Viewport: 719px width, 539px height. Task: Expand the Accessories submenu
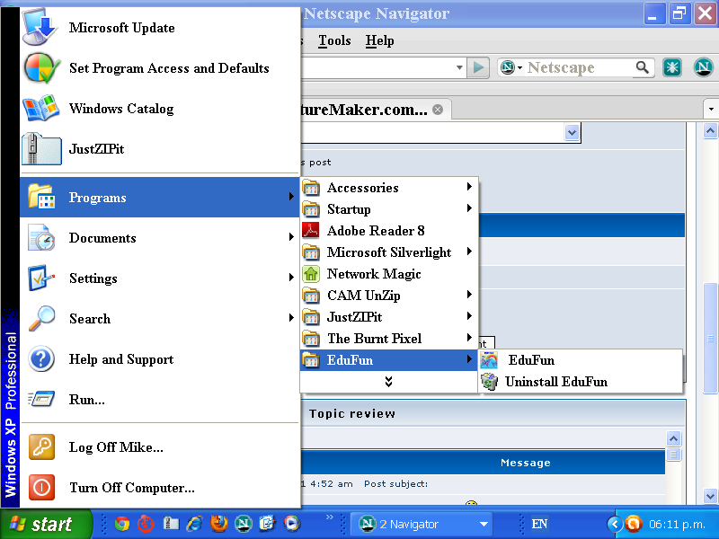pos(389,188)
